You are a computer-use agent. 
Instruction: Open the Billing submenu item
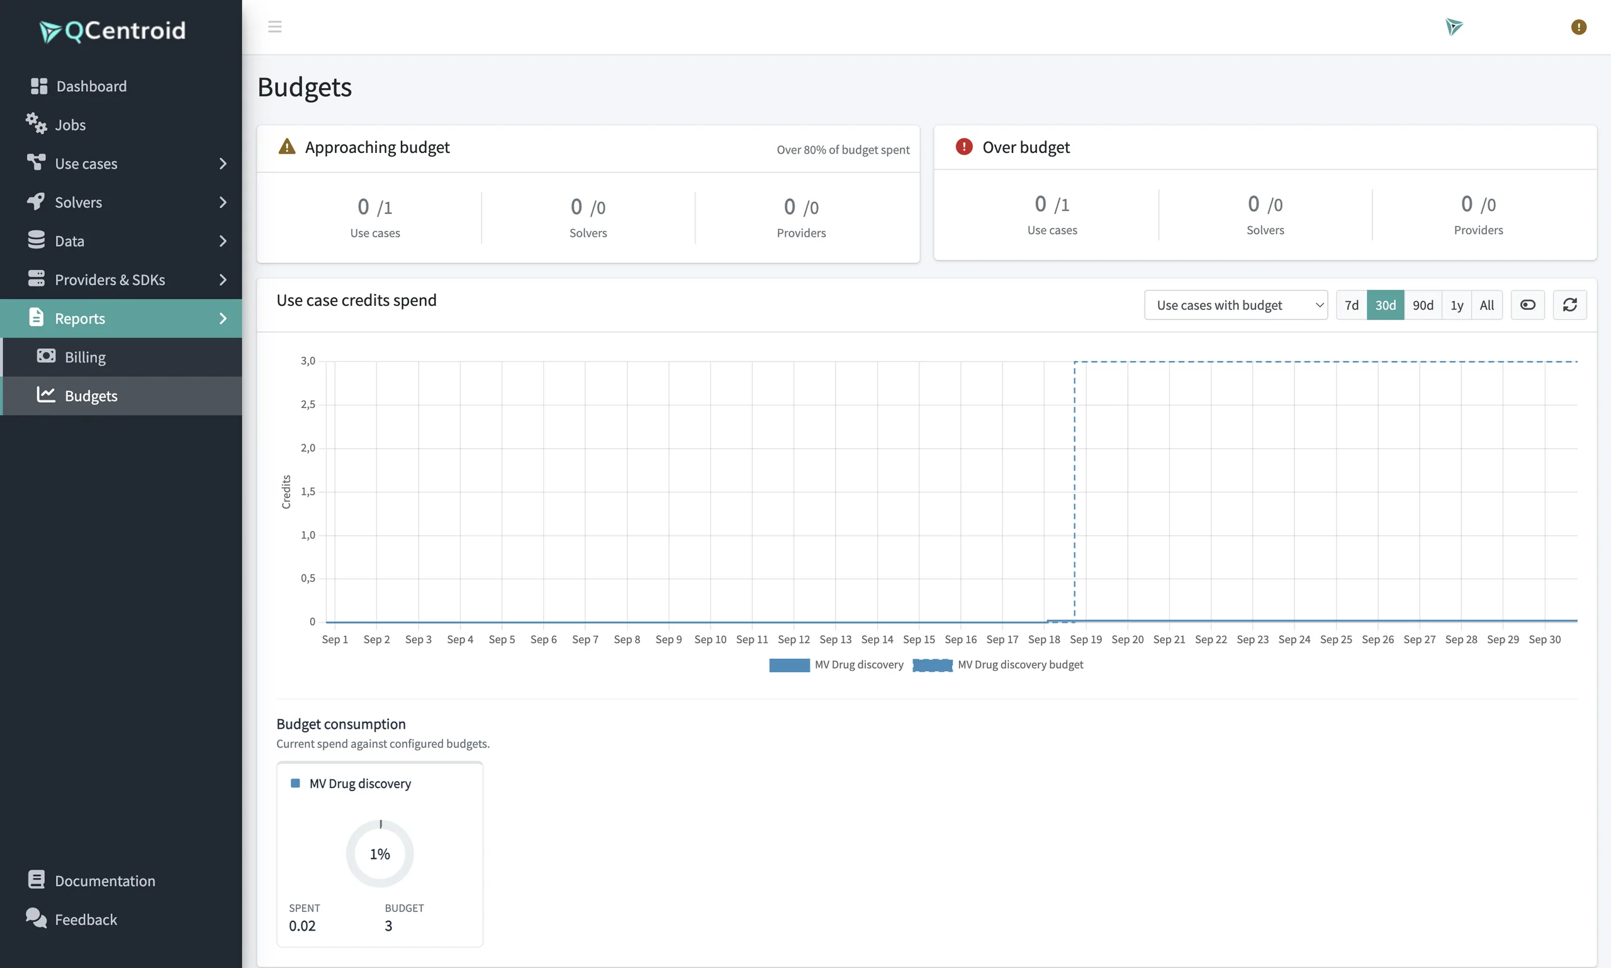(x=121, y=357)
